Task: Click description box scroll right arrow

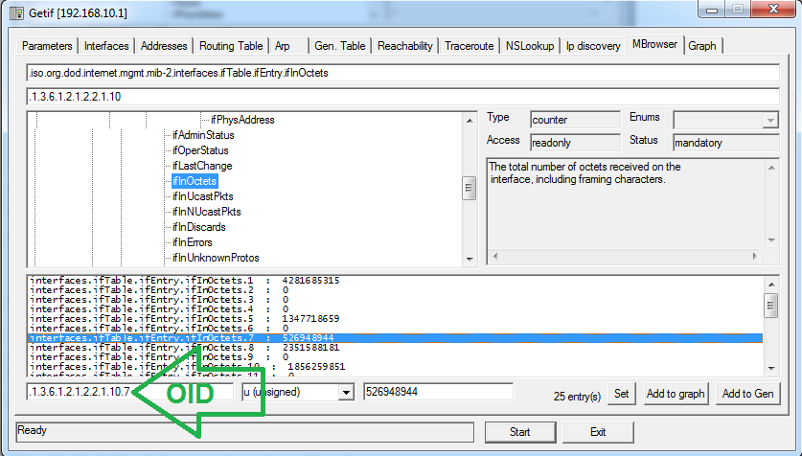Action: [x=755, y=256]
